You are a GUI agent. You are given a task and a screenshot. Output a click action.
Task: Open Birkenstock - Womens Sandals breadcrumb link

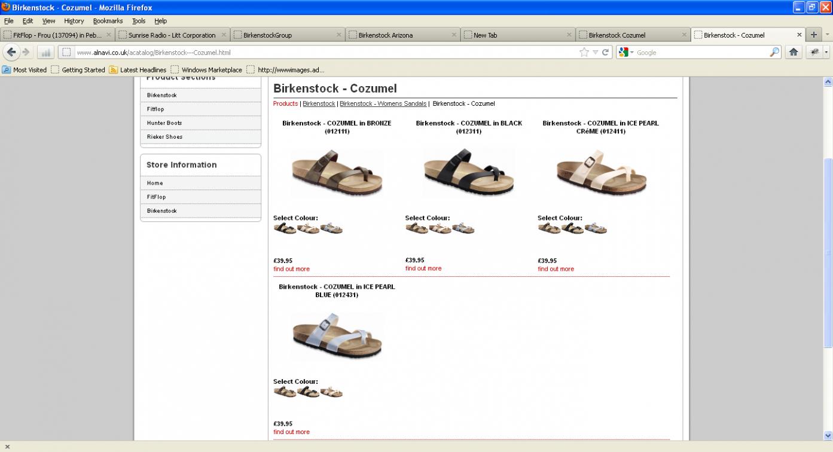point(383,103)
